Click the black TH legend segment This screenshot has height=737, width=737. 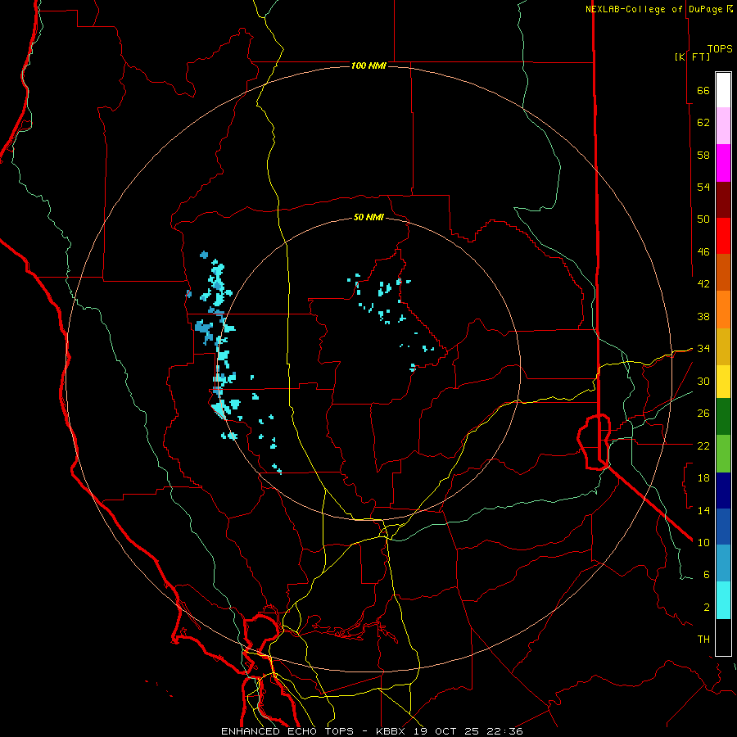[x=723, y=637]
